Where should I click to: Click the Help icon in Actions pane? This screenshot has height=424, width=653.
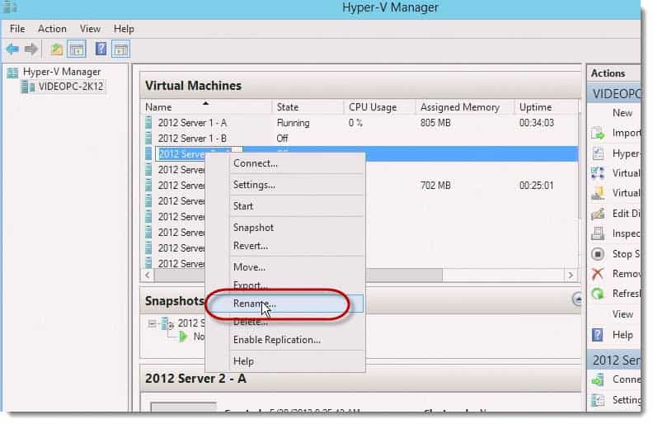(598, 335)
